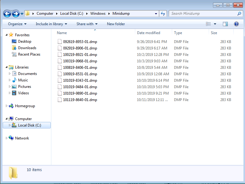Open Desktop in Favorites
The height and width of the screenshot is (184, 245).
25,41
